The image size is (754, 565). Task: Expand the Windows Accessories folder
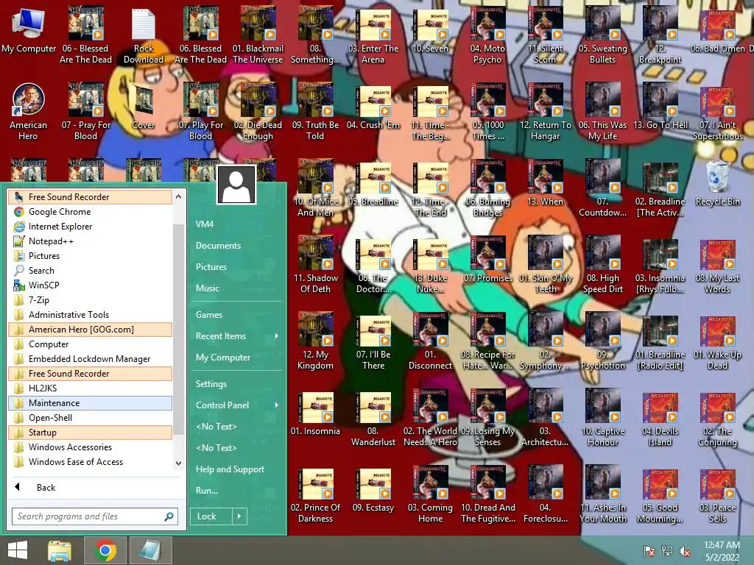90,447
